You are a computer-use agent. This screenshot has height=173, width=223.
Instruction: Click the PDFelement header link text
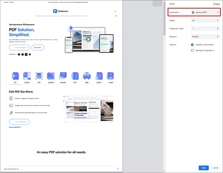[x=63, y=11]
